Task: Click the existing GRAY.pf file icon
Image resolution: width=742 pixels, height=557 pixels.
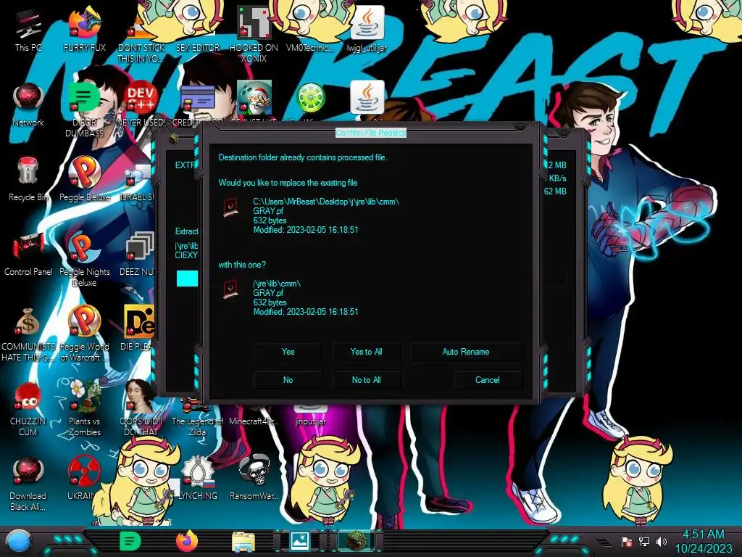Action: pos(231,207)
